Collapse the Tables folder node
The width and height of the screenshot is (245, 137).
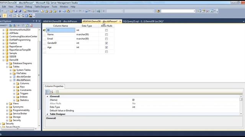7,67
